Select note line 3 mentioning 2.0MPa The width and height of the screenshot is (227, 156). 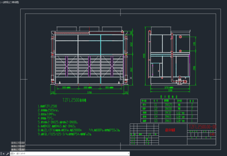tap(47, 114)
